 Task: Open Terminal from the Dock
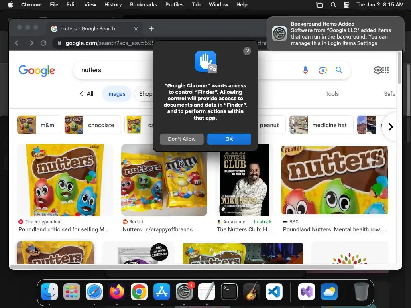[x=229, y=292]
